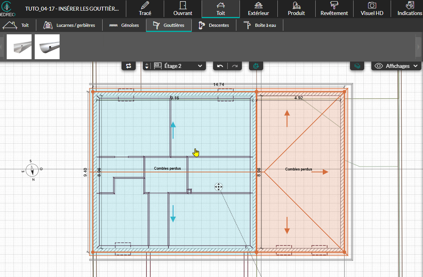Screen dimensions: 423x277
Task: Open Revêtement paint roller menu
Action: 334,9
